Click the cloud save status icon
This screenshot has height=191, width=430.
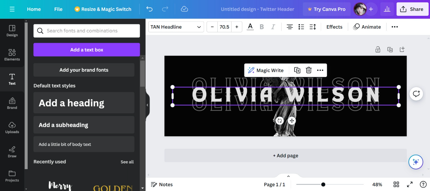[x=184, y=9]
